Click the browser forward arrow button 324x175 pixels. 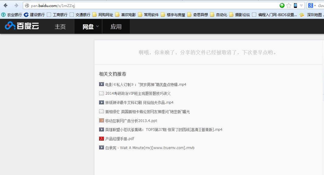tap(16, 5)
